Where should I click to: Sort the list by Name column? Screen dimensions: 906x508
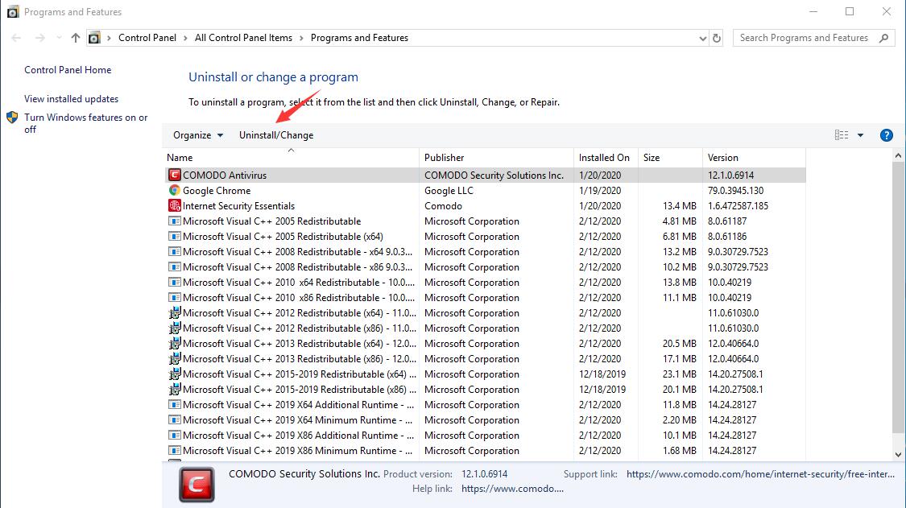click(x=292, y=157)
